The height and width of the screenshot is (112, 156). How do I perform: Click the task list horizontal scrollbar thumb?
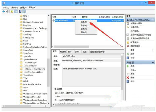point(71,47)
